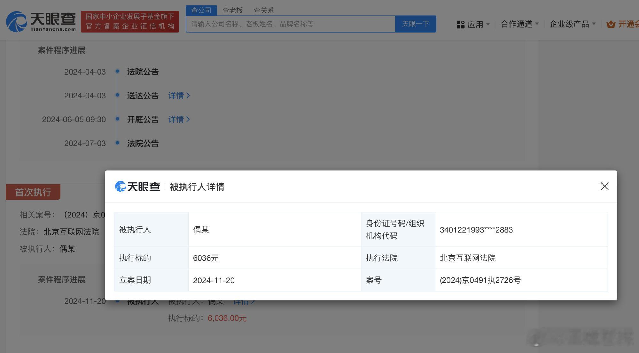The width and height of the screenshot is (639, 353).
Task: Expand the 应用 dropdown arrow
Action: [x=488, y=24]
